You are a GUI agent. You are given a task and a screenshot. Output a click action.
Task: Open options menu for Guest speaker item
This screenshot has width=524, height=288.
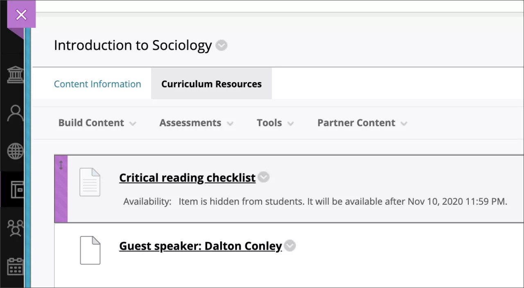point(290,246)
